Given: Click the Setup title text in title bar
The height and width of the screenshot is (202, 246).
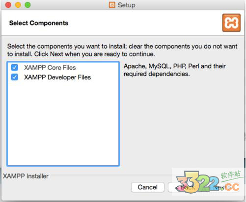Looking at the screenshot, I should 127,5.
